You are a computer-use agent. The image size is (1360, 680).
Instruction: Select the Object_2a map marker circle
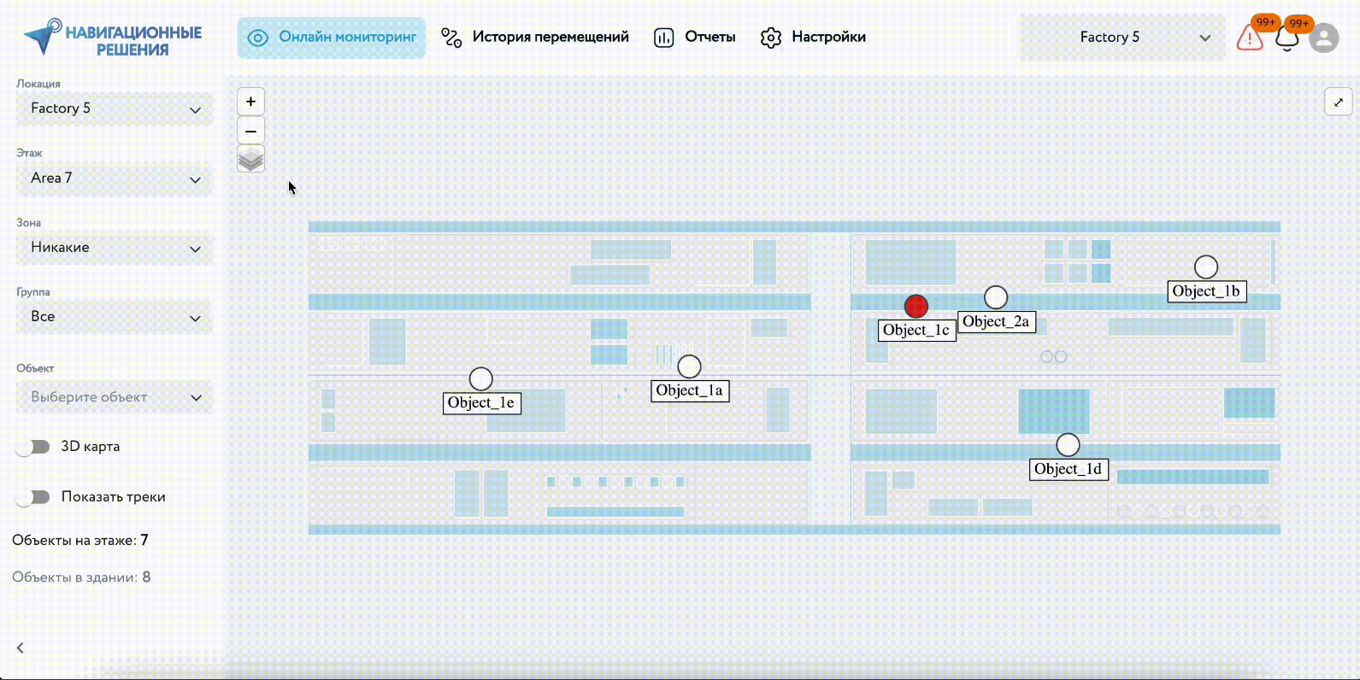(996, 297)
